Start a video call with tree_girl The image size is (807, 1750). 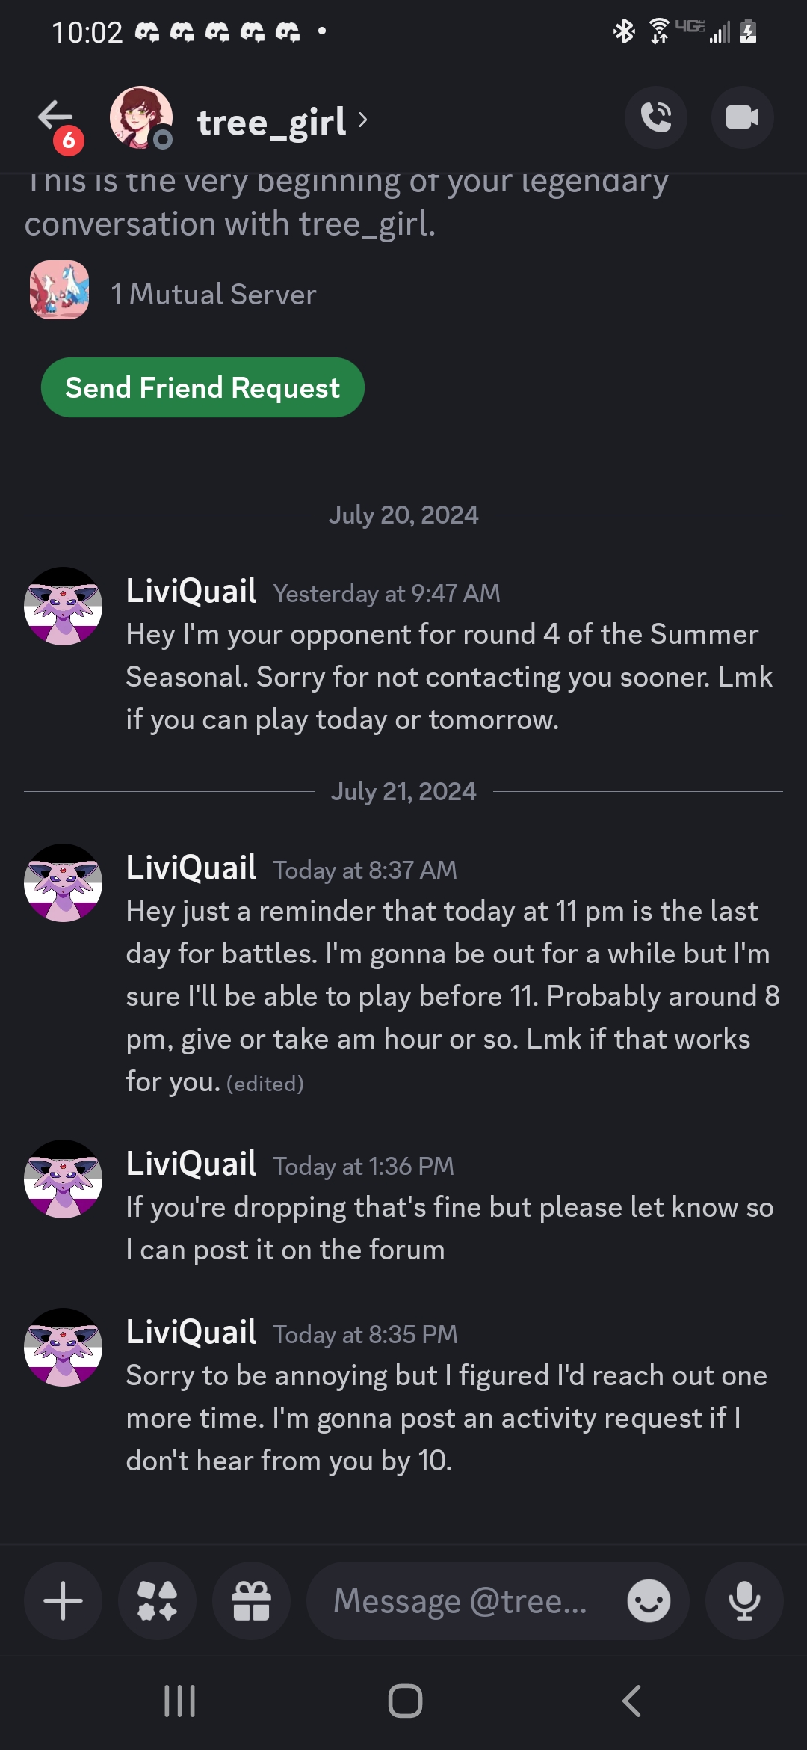pyautogui.click(x=742, y=117)
